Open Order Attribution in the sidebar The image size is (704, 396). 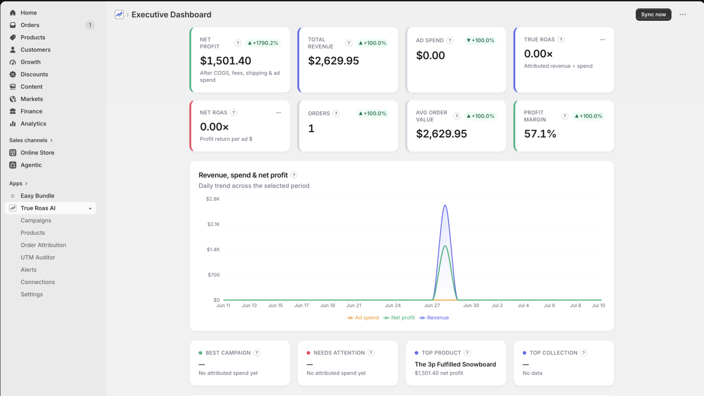(x=43, y=245)
